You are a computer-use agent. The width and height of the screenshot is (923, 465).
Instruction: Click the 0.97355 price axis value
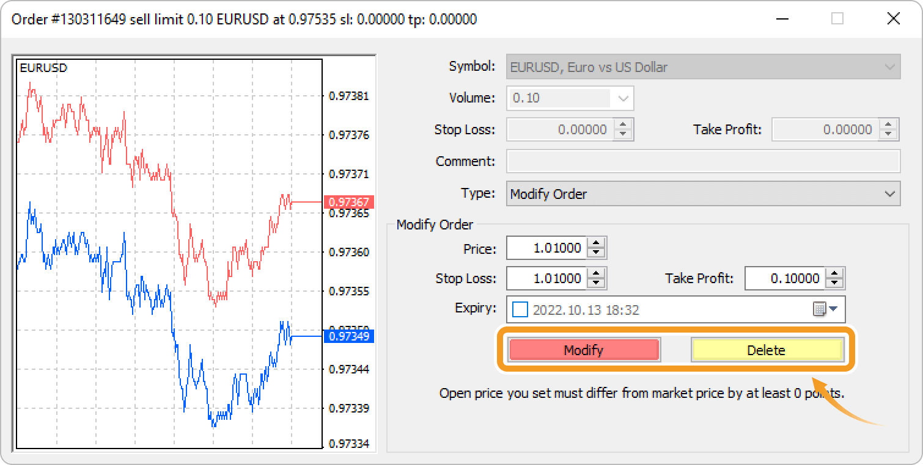click(348, 291)
